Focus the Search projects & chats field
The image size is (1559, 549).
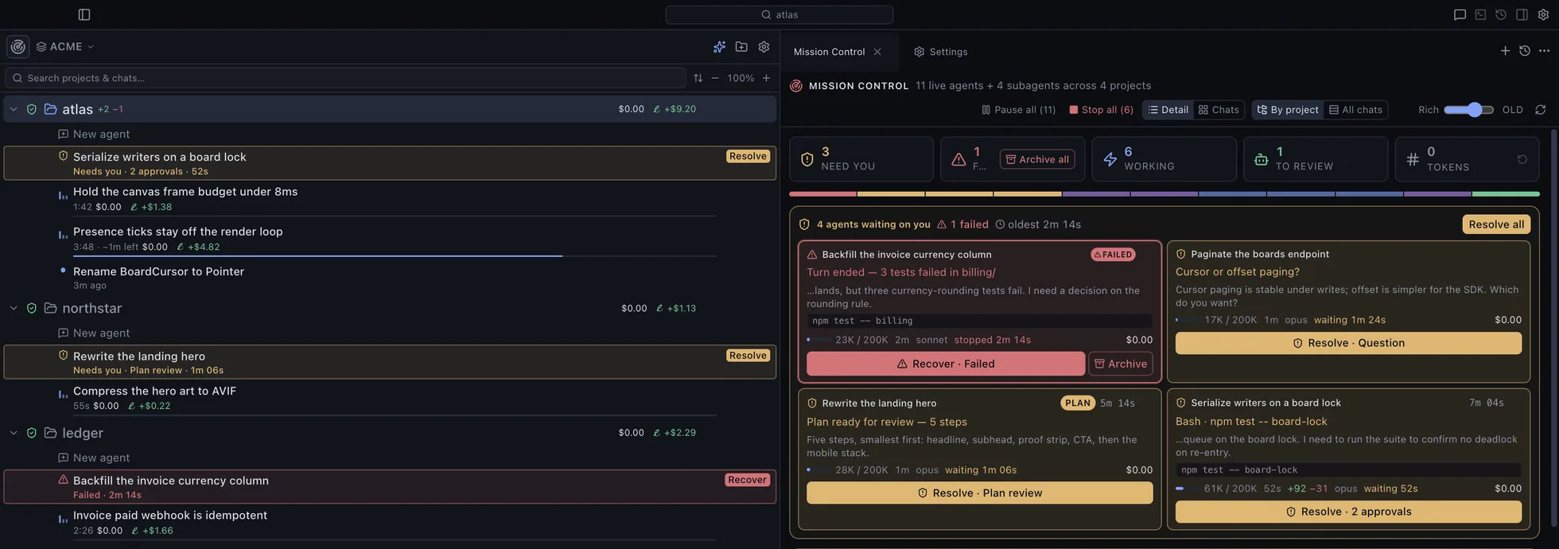pos(345,78)
